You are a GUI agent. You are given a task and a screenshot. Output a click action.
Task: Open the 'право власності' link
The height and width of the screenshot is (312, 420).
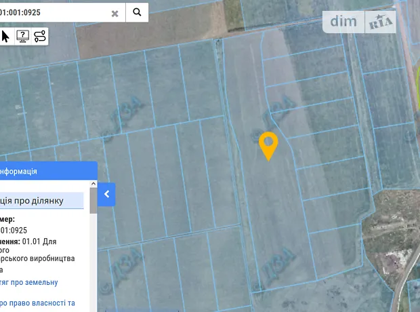coord(37,303)
